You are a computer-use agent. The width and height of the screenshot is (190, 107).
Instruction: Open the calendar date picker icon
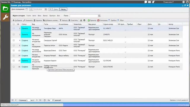click(x=46, y=9)
